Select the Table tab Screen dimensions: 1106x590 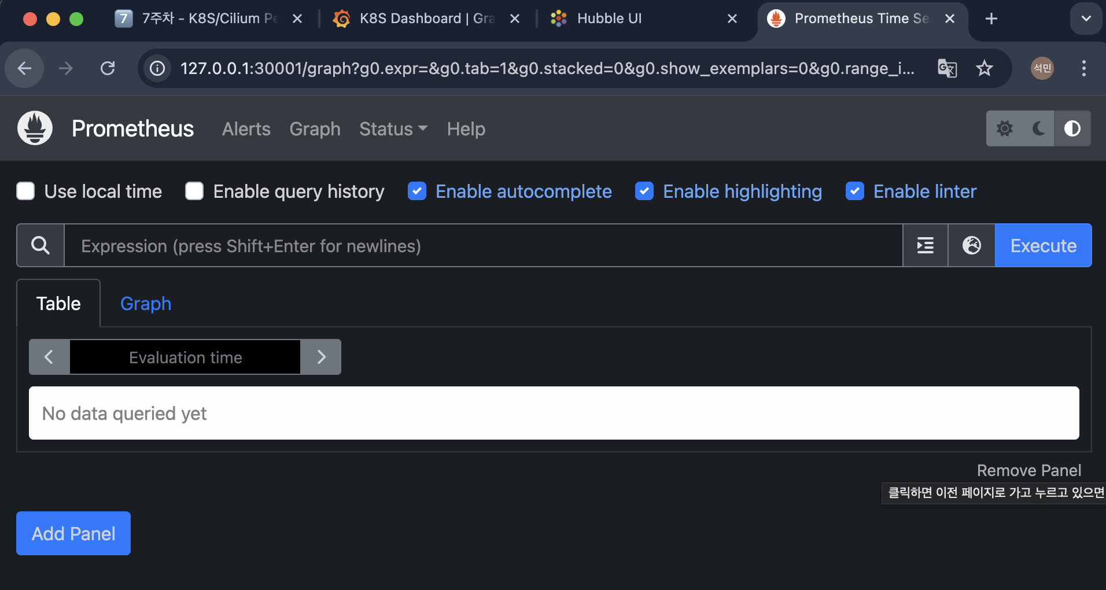[58, 303]
